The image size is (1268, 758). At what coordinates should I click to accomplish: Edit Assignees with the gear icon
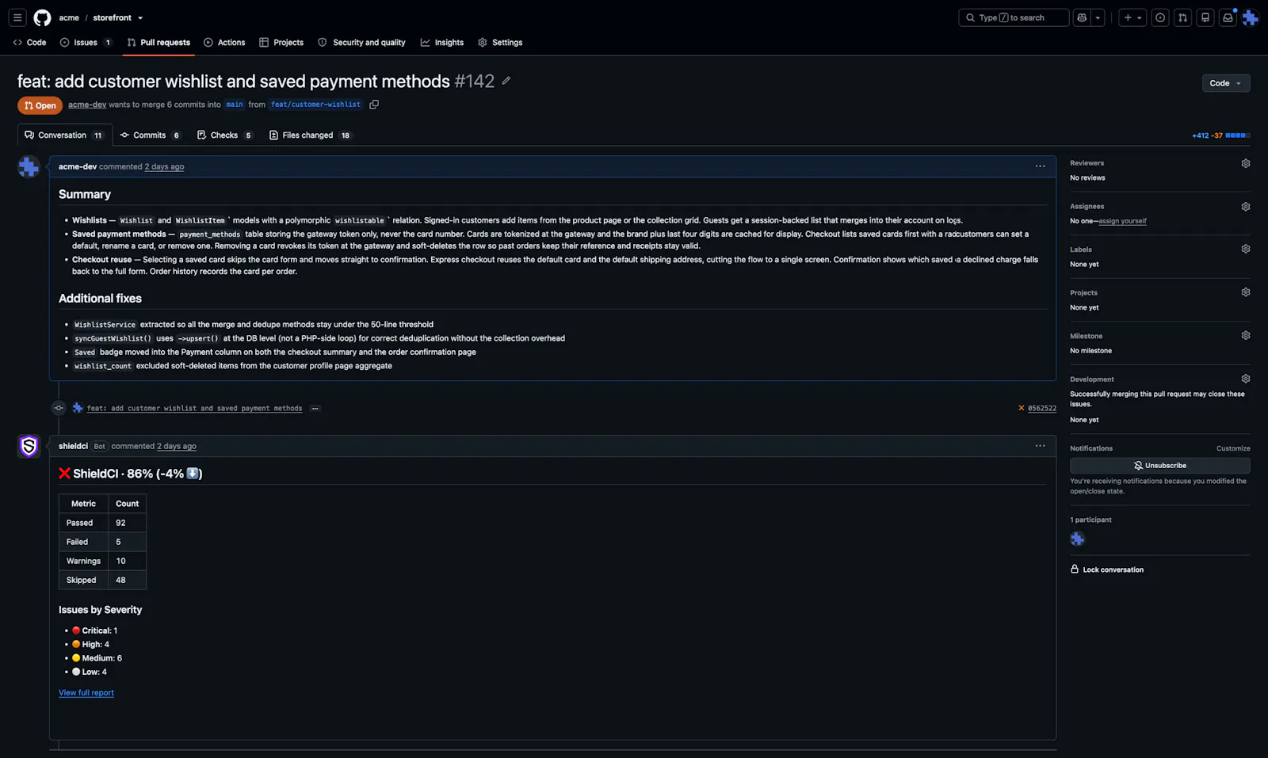tap(1246, 207)
